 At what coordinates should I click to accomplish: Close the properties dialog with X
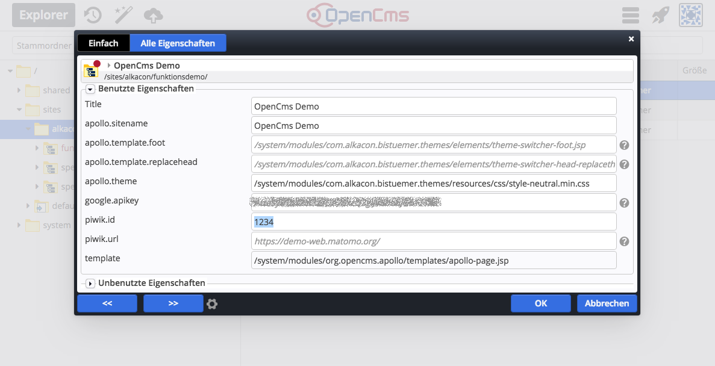point(631,39)
